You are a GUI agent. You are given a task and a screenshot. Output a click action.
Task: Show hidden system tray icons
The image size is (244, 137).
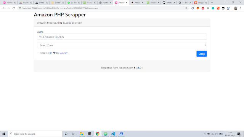point(205,134)
